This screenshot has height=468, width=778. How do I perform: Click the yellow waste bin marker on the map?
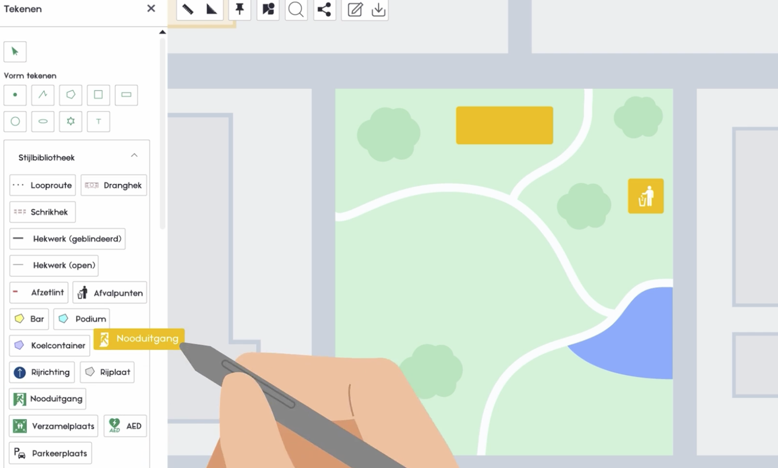point(645,196)
